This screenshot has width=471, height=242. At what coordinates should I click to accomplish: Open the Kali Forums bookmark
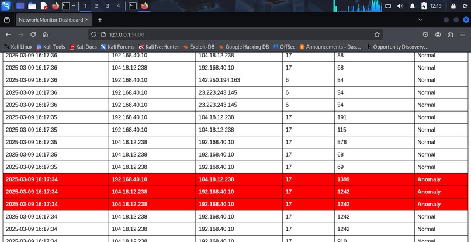click(118, 47)
